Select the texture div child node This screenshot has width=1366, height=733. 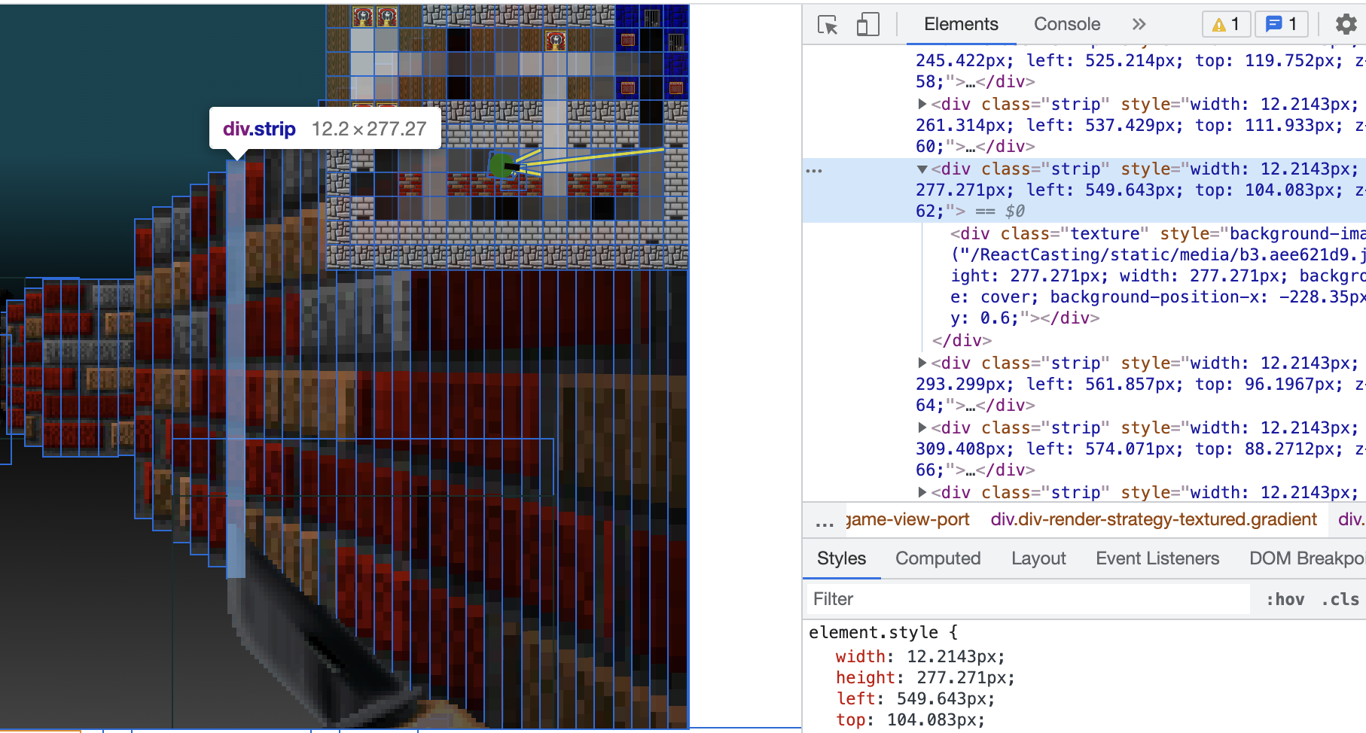click(x=1158, y=275)
